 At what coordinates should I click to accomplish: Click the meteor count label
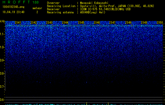37,8
